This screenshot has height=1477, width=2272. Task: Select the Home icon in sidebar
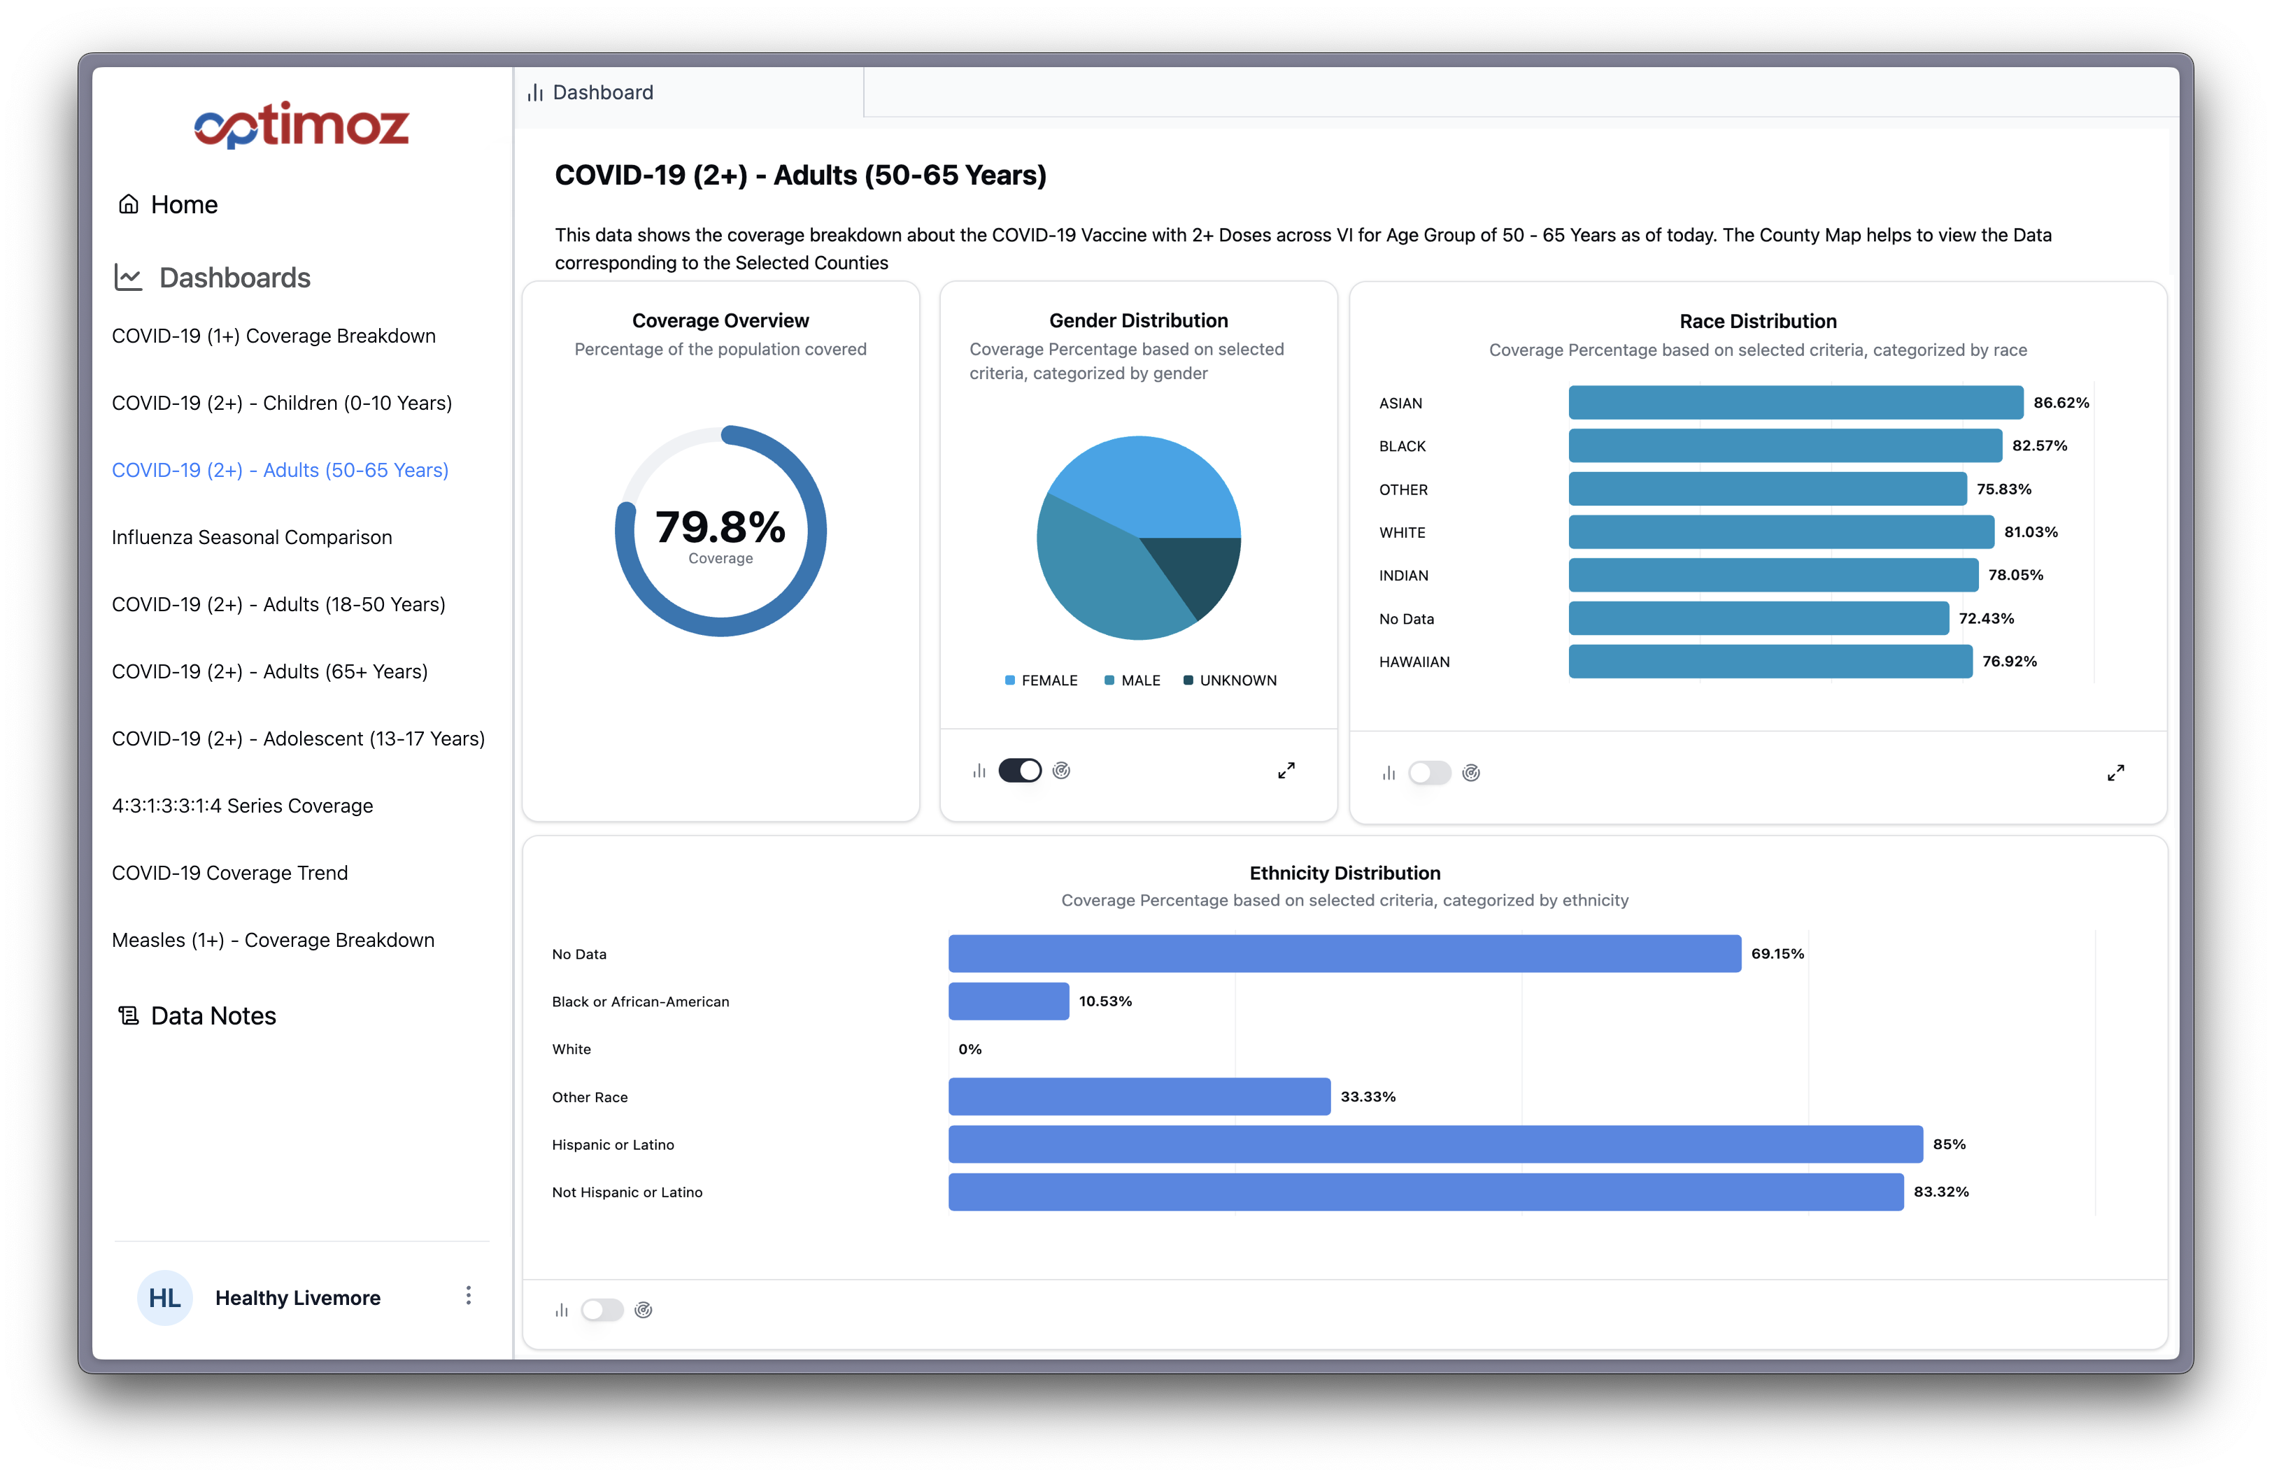tap(128, 204)
